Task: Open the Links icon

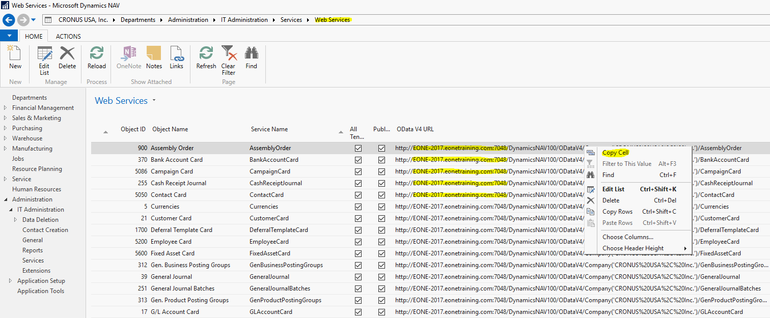Action: pos(176,53)
